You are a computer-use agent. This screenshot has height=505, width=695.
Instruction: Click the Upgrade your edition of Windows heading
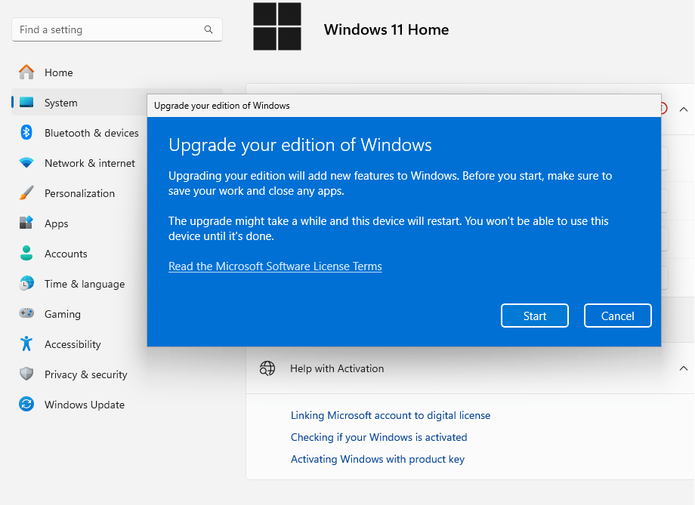point(300,145)
